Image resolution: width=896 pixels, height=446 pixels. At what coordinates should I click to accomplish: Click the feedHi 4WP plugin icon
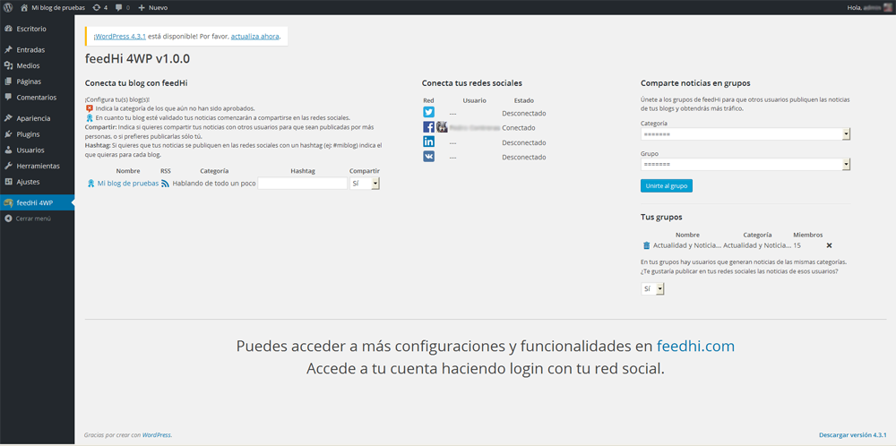(8, 202)
